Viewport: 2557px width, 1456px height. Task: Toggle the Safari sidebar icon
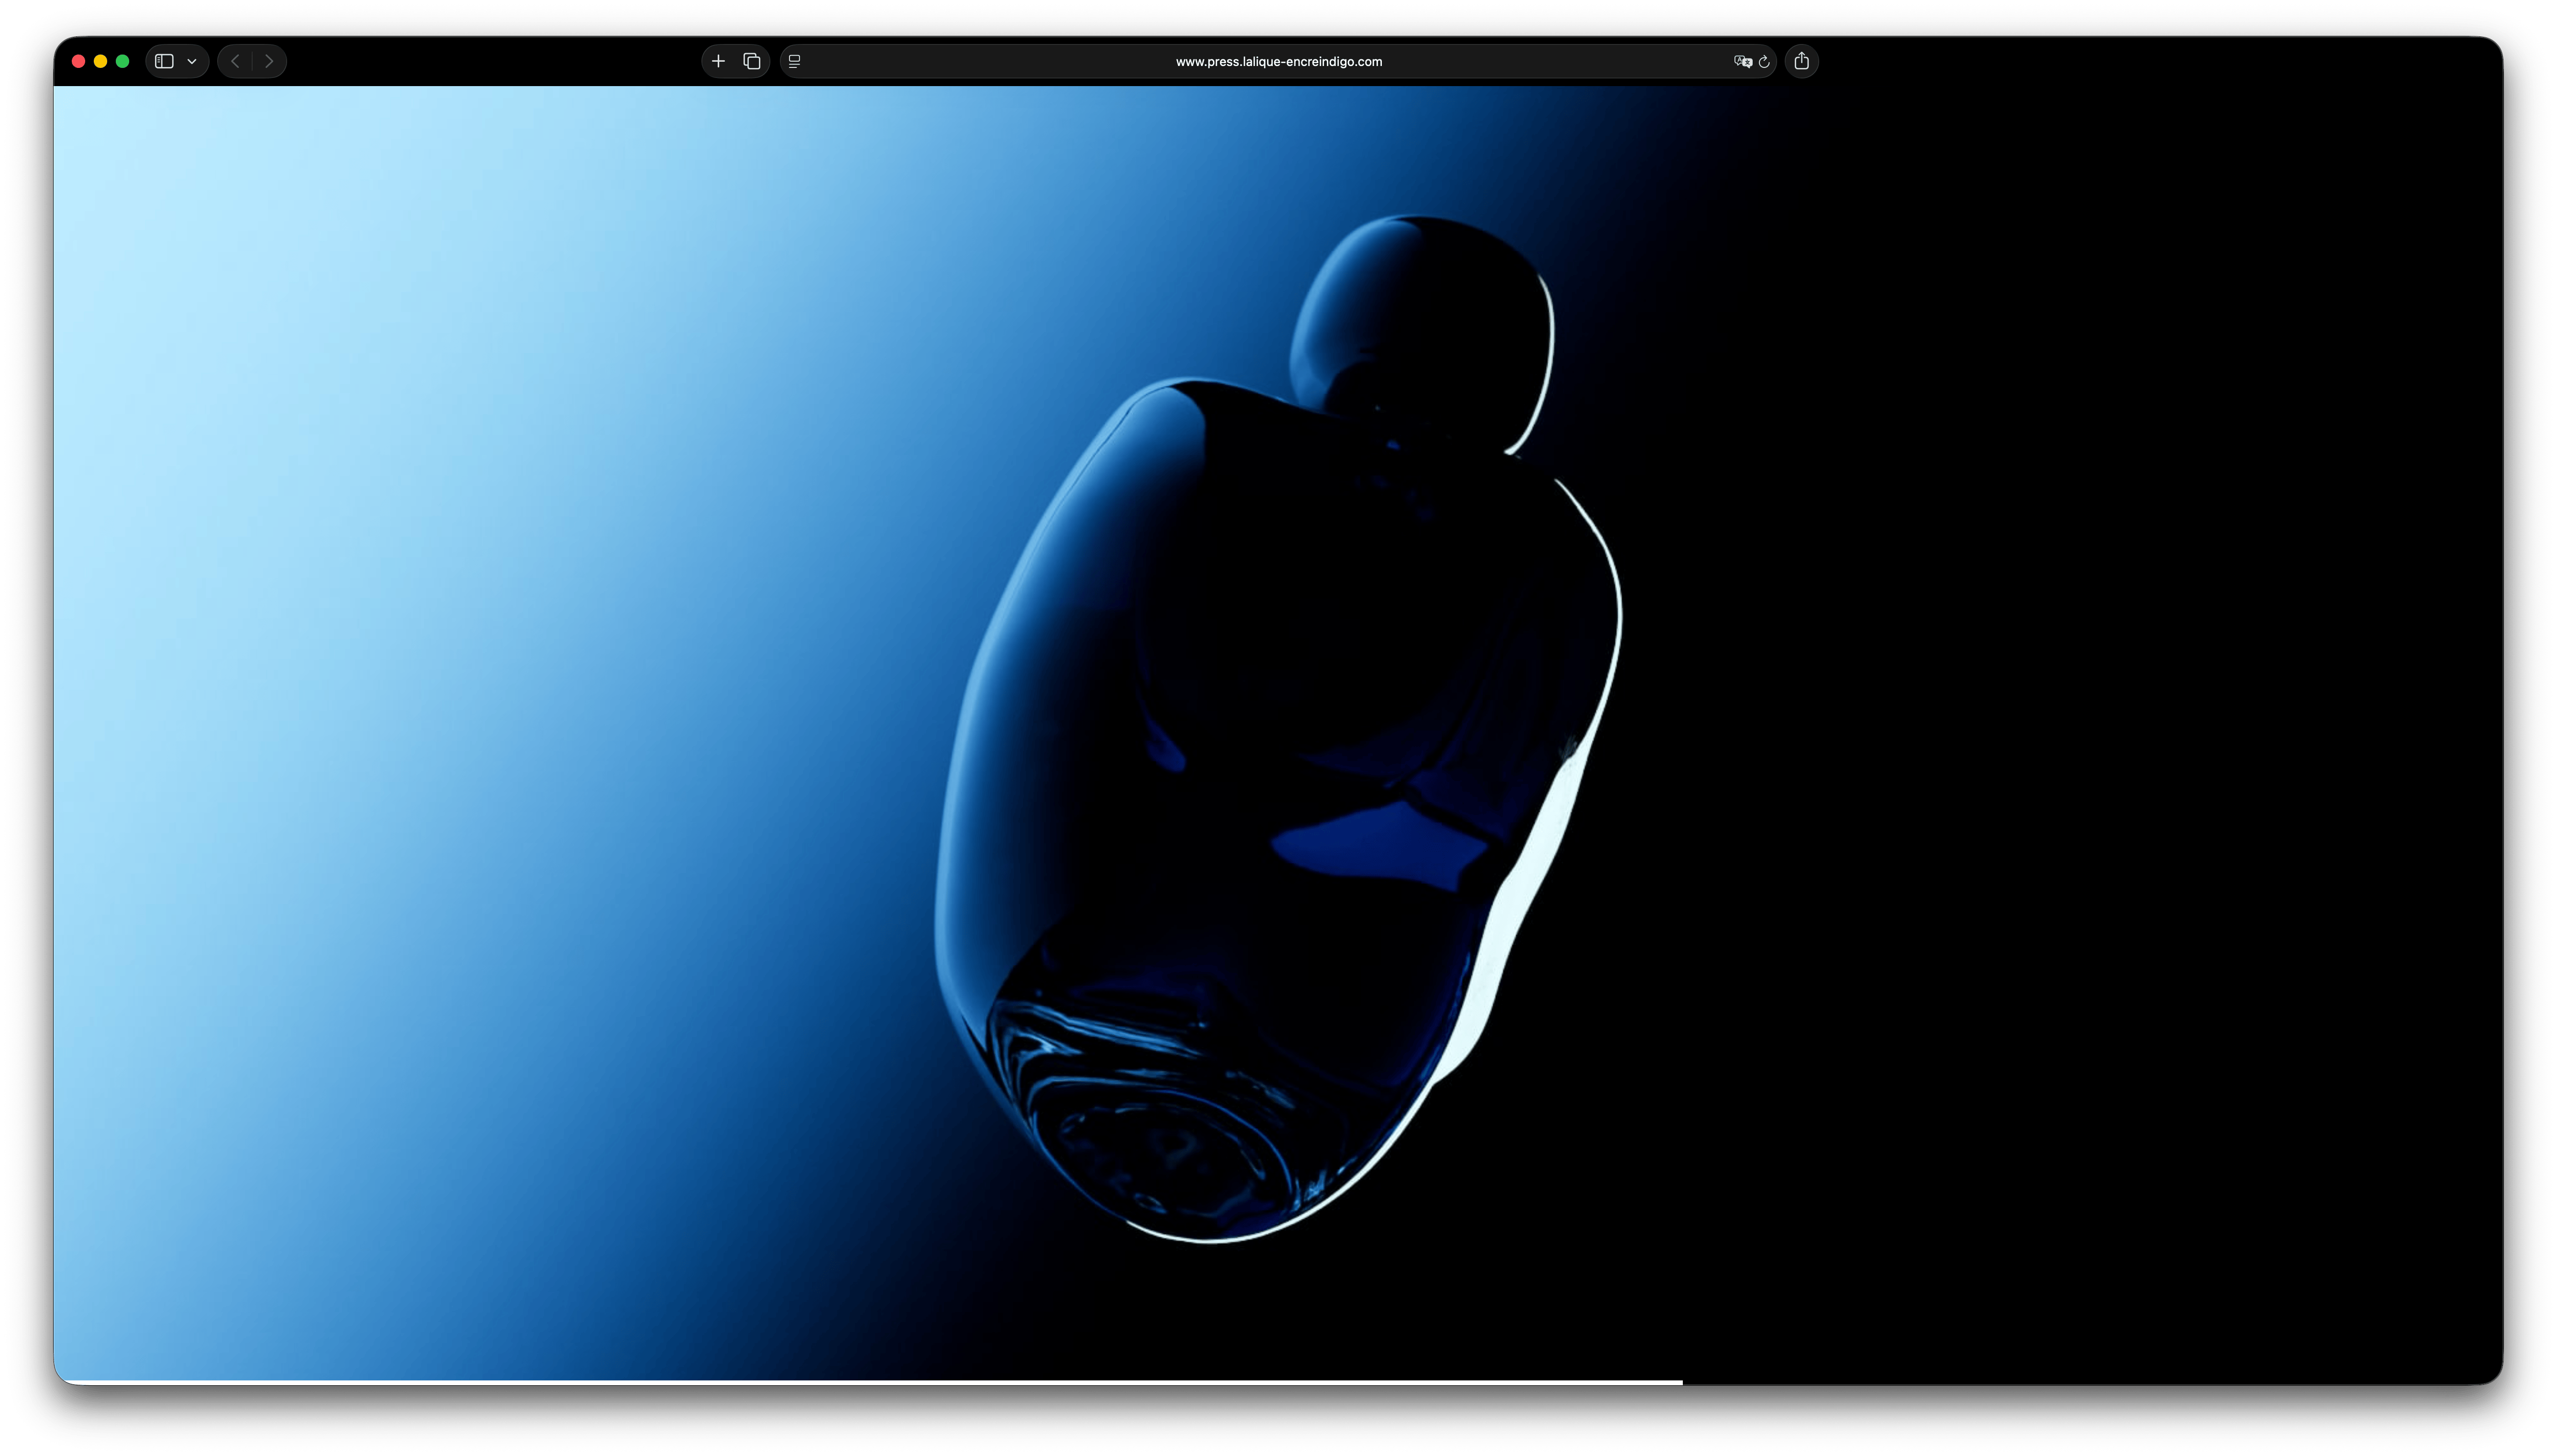coord(164,61)
